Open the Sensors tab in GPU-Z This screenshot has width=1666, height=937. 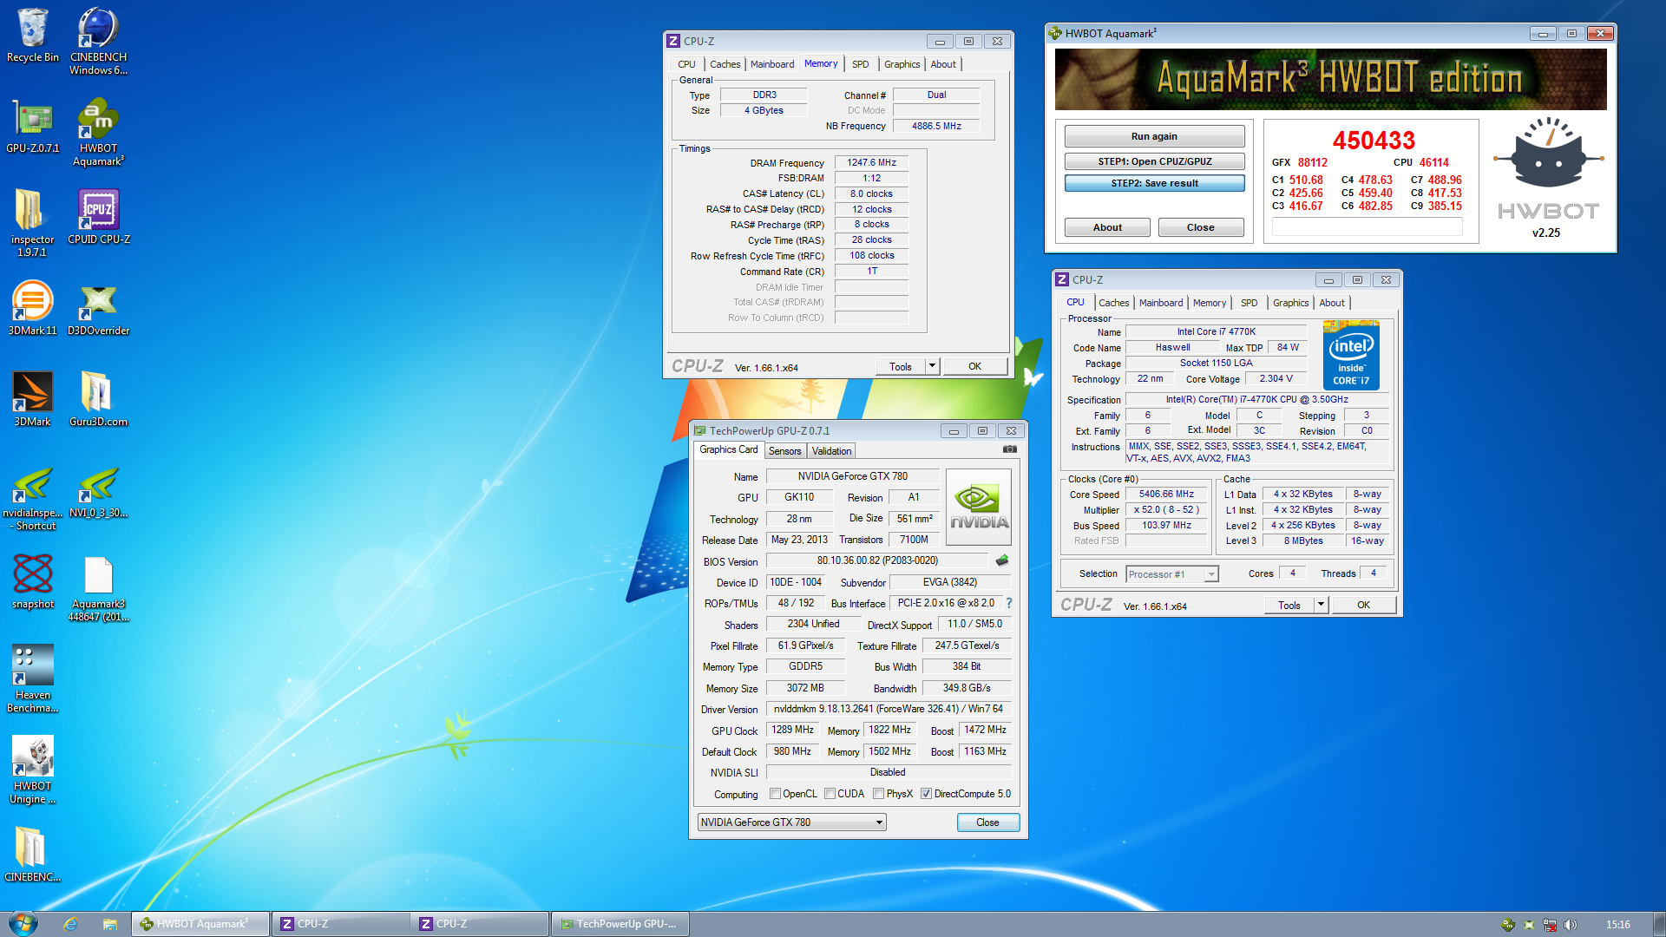(x=785, y=451)
